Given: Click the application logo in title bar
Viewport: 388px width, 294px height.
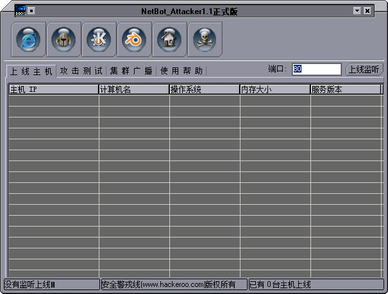Looking at the screenshot, I should 20,11.
